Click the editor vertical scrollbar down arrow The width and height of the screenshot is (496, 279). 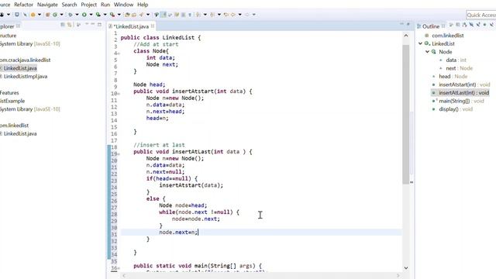click(x=406, y=268)
